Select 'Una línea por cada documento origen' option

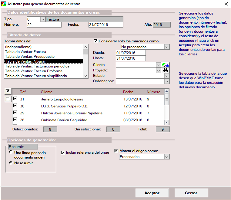tap(11, 152)
